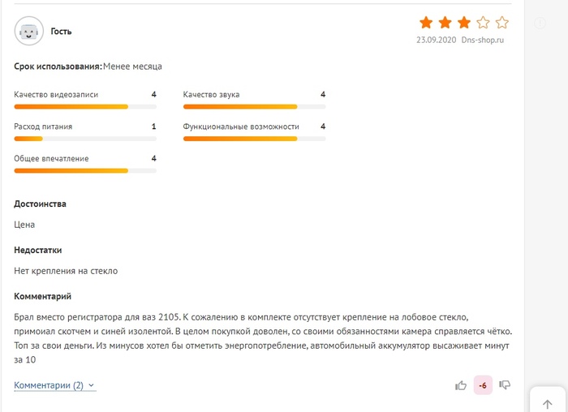Click the Расход питания rating bar
The image size is (568, 412).
(x=85, y=139)
